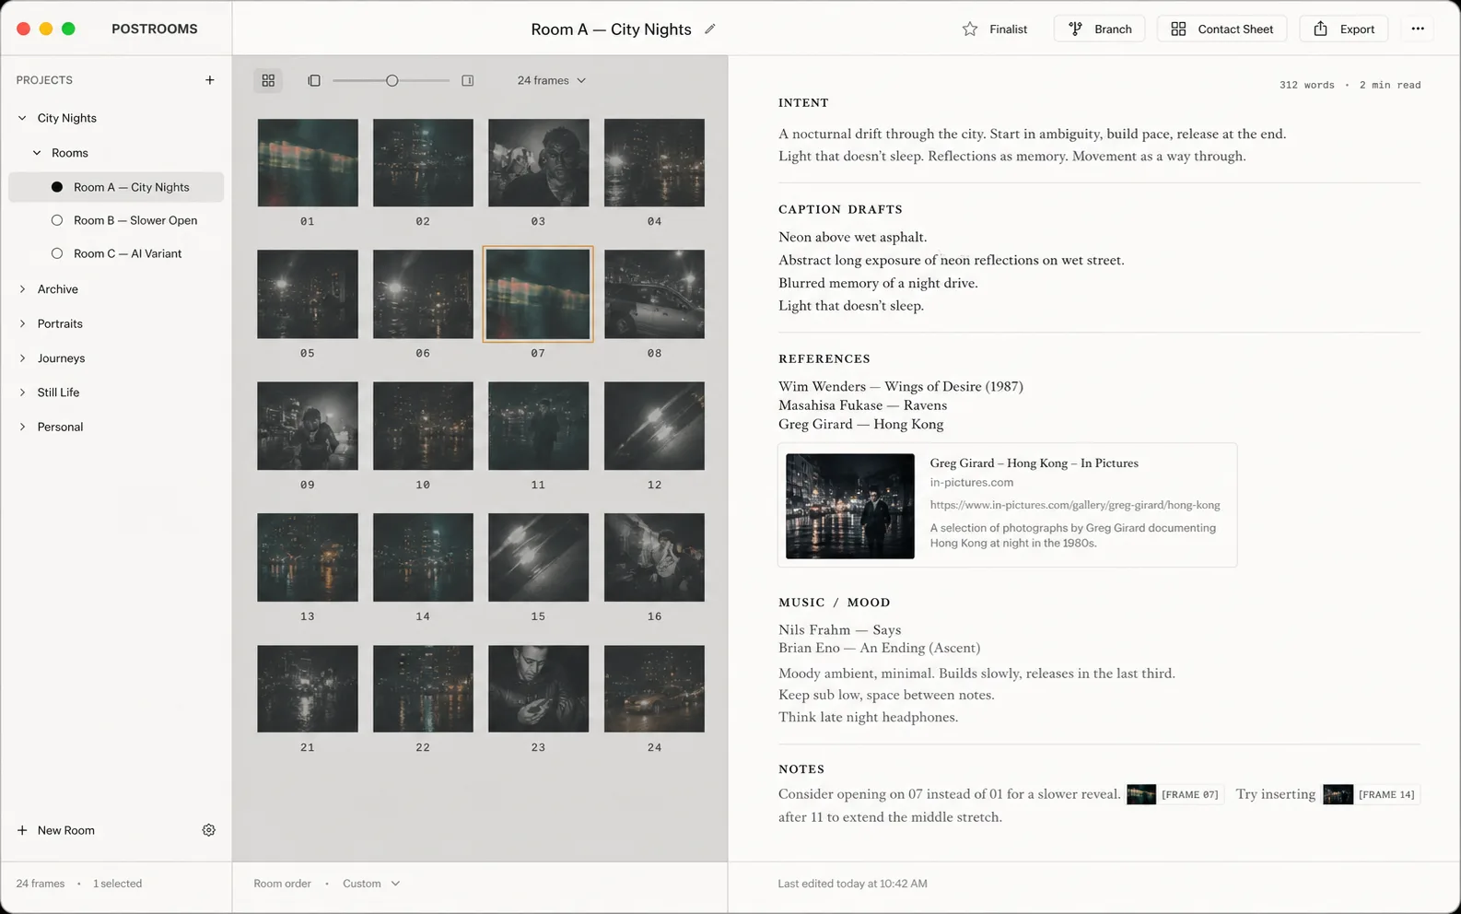Click the Export button label

point(1357,29)
